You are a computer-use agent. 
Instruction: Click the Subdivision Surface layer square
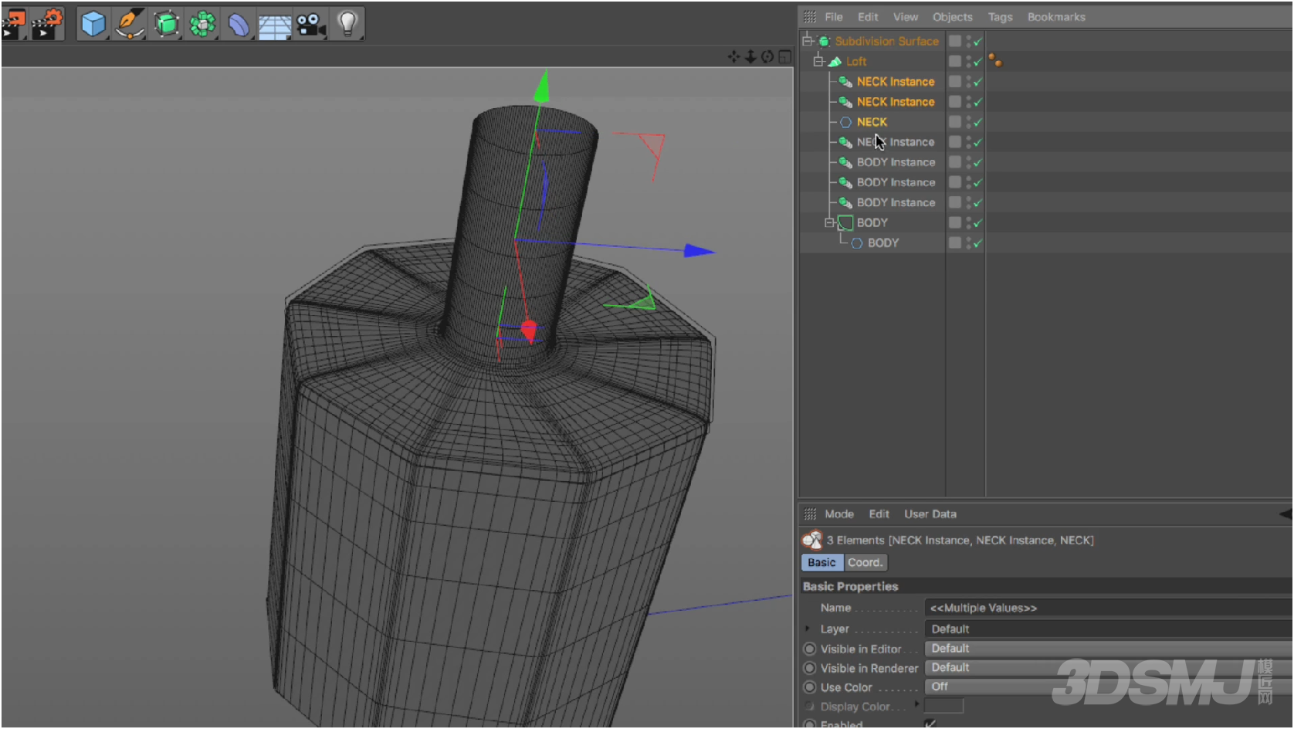tap(955, 41)
